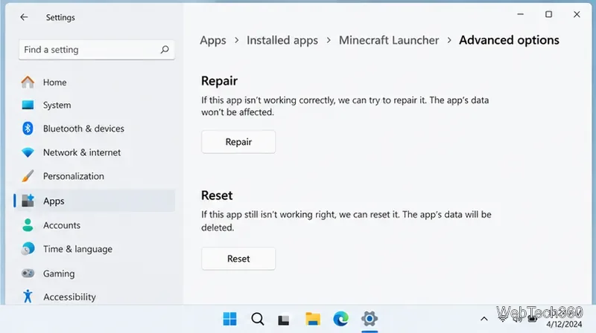Show hidden system tray icons
596x333 pixels.
pos(484,319)
